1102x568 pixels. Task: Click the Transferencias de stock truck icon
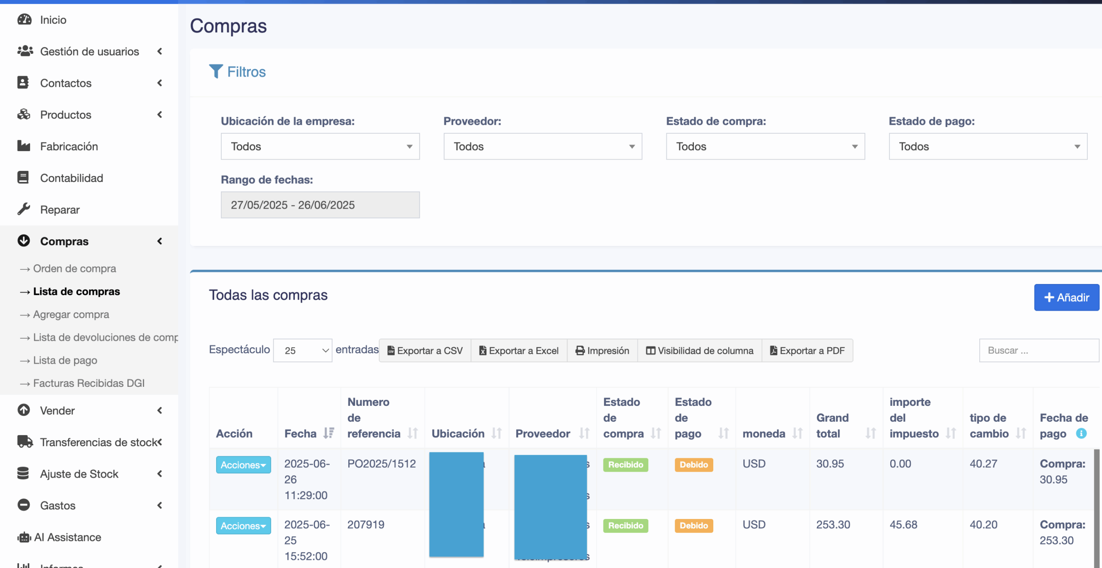(x=25, y=441)
